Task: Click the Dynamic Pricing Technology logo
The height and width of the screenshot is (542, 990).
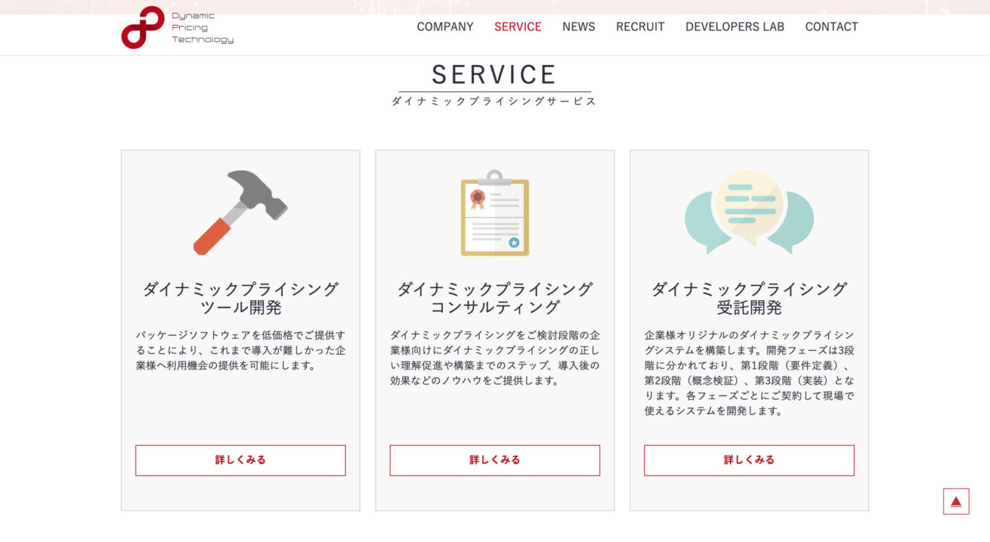Action: point(177,28)
